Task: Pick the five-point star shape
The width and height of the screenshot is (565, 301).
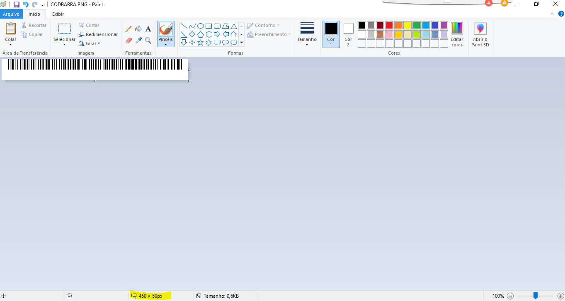Action: coord(200,42)
